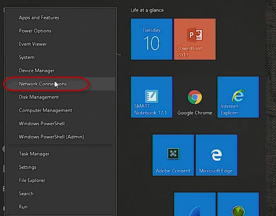This screenshot has height=216, width=276.
Task: Start Windows PowerShell (non-admin)
Action: point(60,124)
